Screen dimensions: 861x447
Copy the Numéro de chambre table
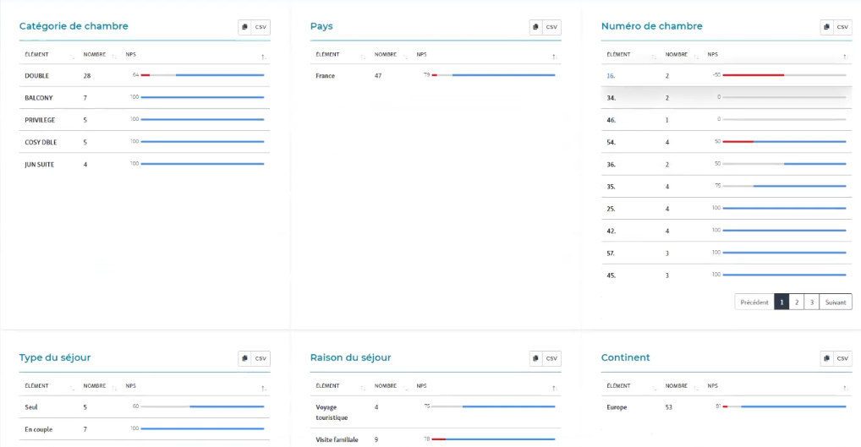tap(826, 27)
